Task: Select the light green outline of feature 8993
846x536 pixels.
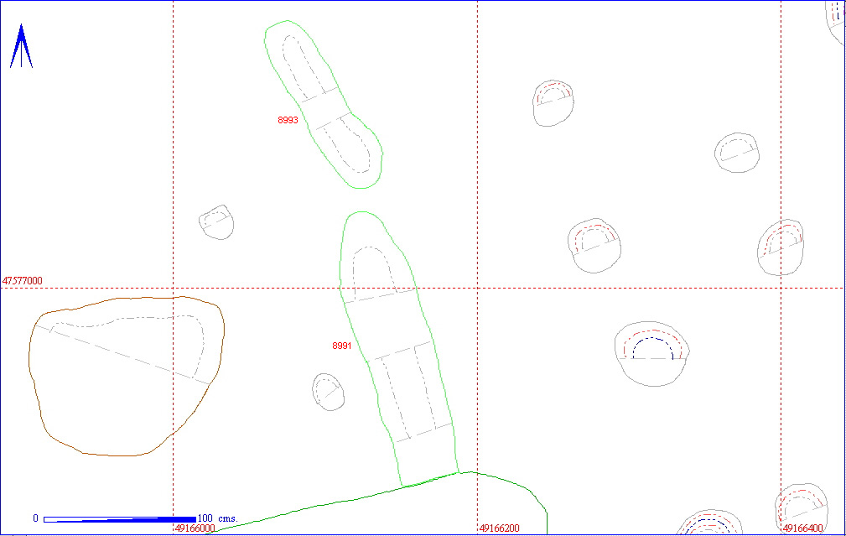Action: point(324,105)
